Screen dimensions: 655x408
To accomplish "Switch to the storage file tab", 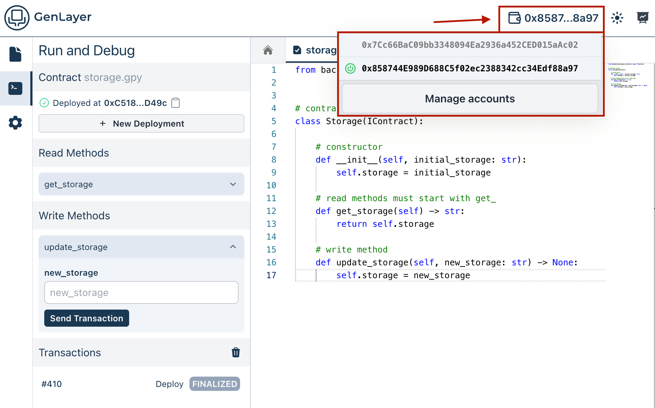I will coord(314,50).
